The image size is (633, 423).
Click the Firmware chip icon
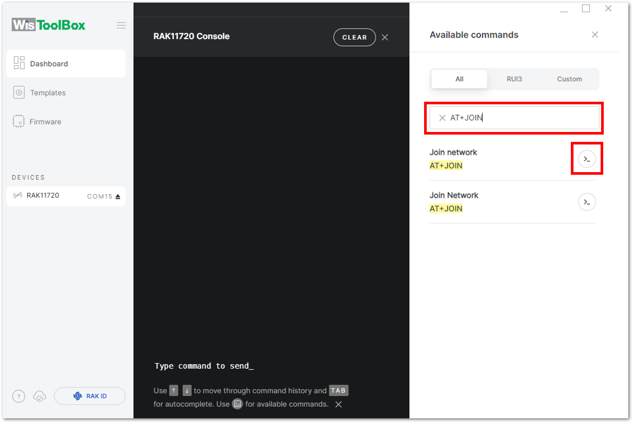point(19,122)
